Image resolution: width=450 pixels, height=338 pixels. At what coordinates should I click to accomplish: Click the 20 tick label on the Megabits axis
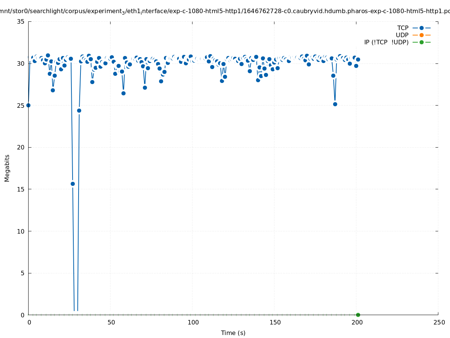click(21, 147)
